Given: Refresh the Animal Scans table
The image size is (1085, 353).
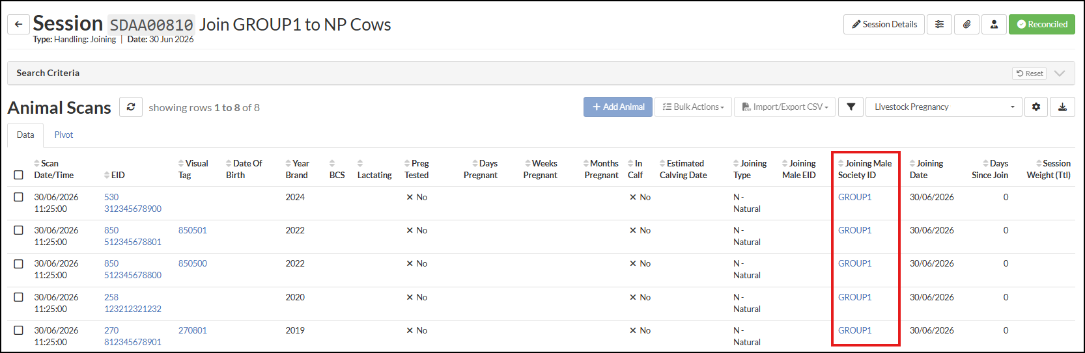Looking at the screenshot, I should pyautogui.click(x=131, y=107).
